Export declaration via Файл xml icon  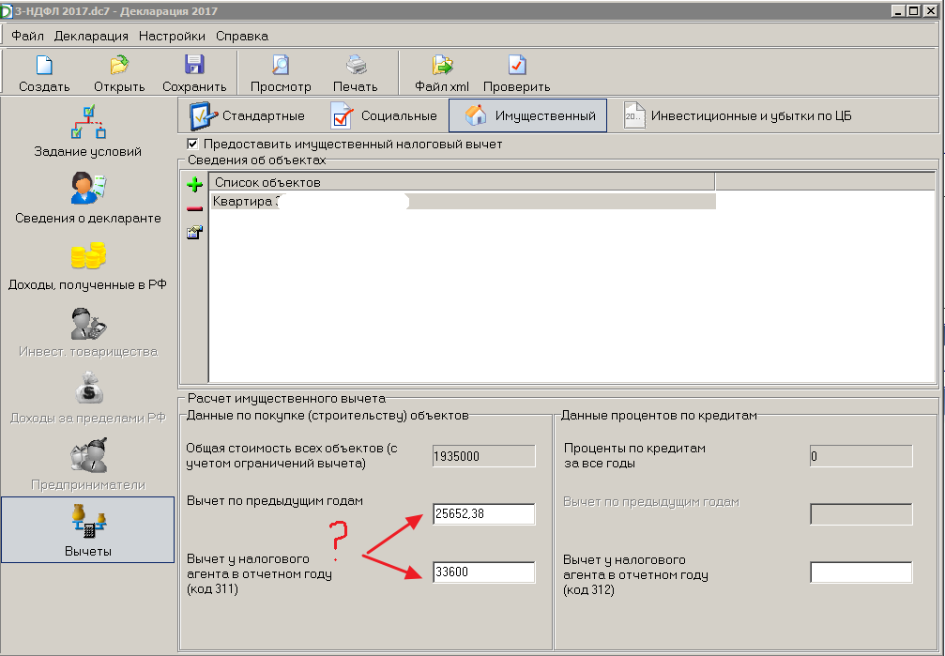click(x=442, y=67)
